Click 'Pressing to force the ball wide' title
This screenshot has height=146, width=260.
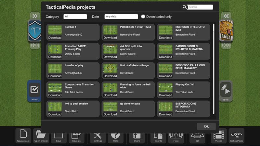[135, 86]
